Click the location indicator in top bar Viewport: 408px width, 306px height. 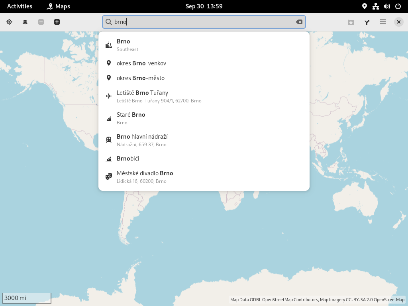click(365, 6)
